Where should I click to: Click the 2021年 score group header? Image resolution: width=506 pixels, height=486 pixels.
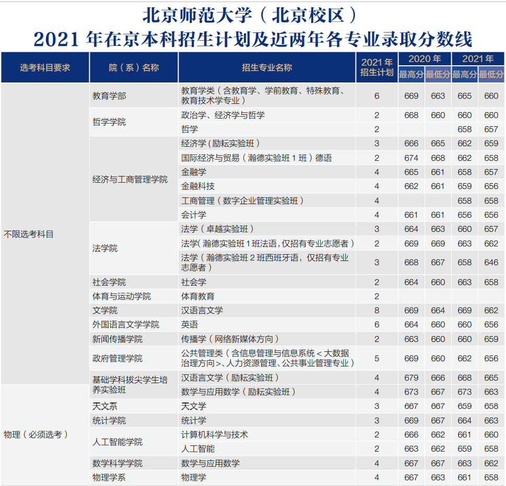point(478,58)
